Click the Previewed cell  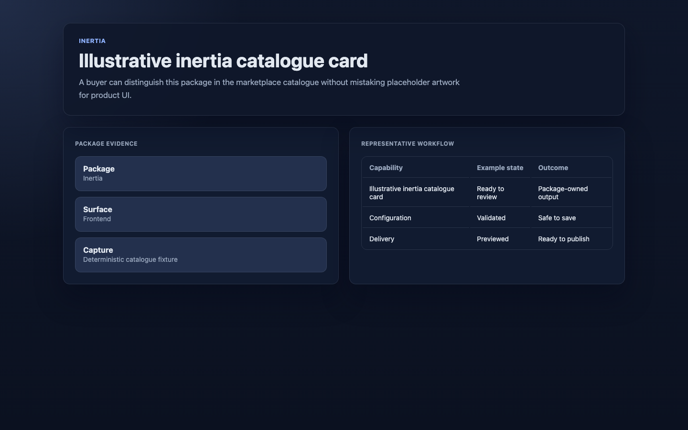point(500,239)
